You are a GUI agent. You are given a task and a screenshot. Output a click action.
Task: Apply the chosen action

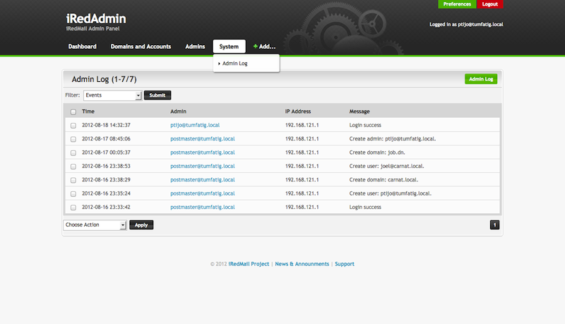(141, 225)
